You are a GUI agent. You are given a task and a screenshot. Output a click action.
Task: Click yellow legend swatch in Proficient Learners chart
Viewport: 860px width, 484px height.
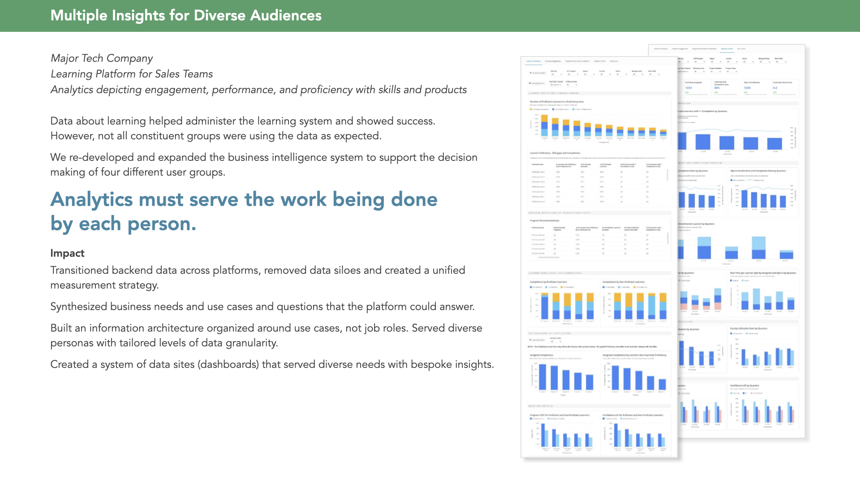[x=531, y=109]
